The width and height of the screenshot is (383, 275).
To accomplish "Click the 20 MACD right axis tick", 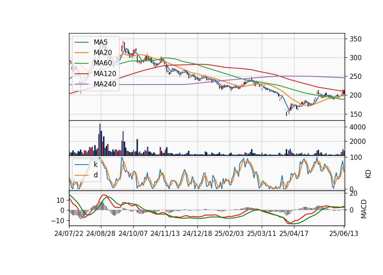I will (353, 193).
